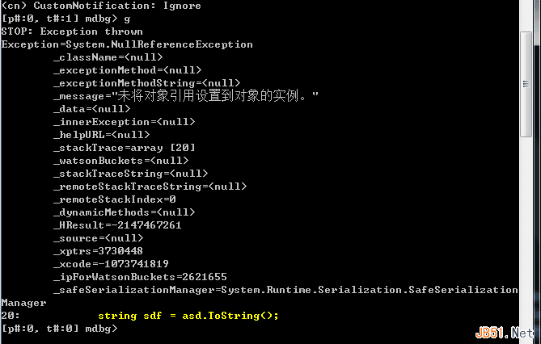Click the _message field with Chinese text
The width and height of the screenshot is (541, 344).
click(x=186, y=95)
